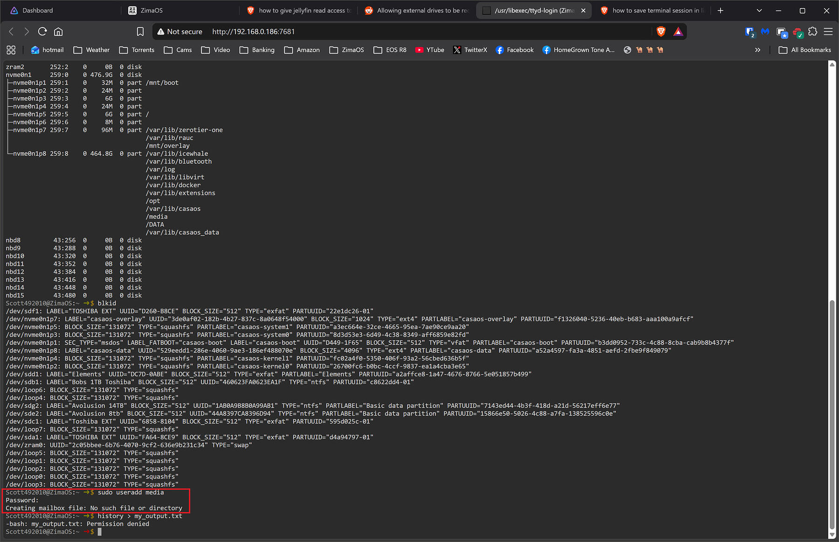Viewport: 839px width, 542px height.
Task: Open the tab groups grid icon
Action: (x=11, y=50)
